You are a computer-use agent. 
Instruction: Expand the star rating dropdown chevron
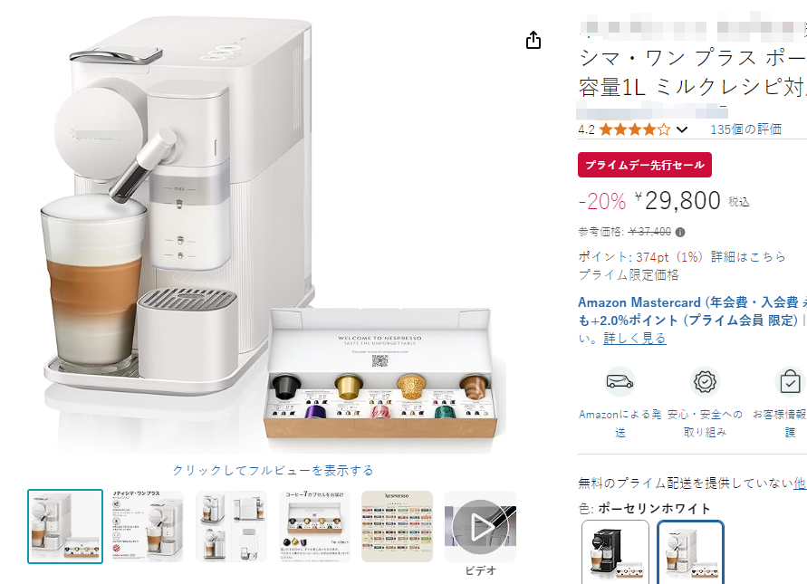click(x=682, y=129)
